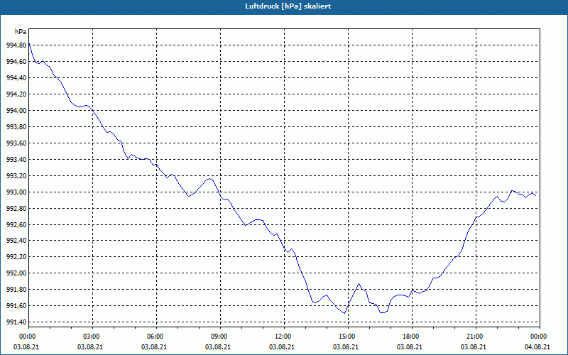Click the 15:00 time axis label
The image size is (568, 355).
[x=346, y=337]
